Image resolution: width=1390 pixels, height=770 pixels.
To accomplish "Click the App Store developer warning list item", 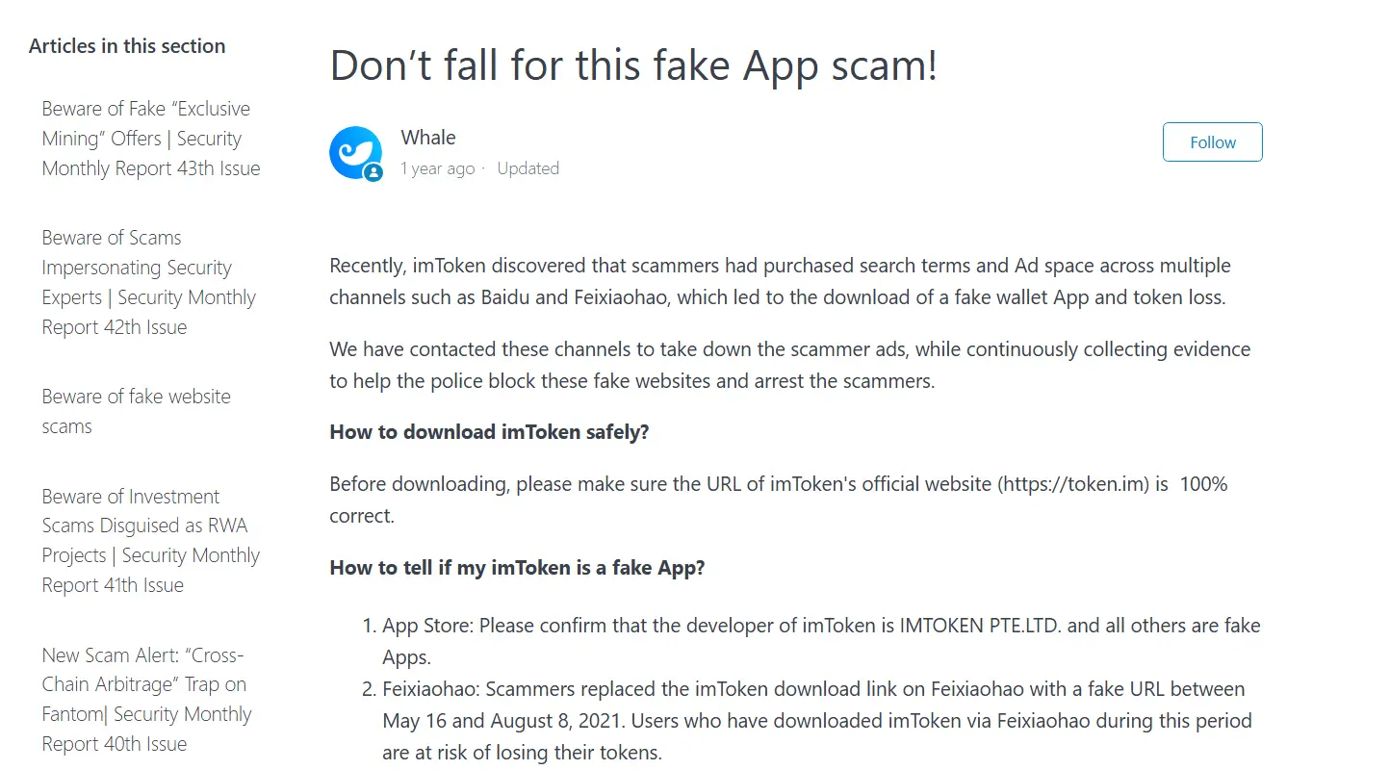I will [821, 640].
